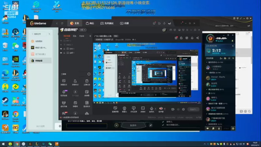The width and height of the screenshot is (261, 147).
Task: Toggle the lock on 全屏 1 layer
Action: [x=64, y=53]
